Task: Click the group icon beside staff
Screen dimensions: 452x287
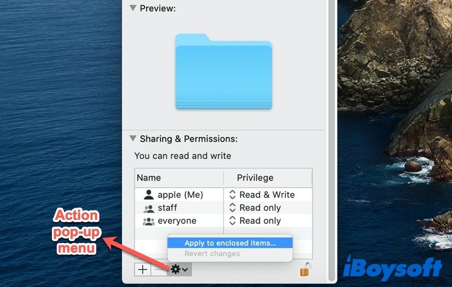Action: [149, 208]
